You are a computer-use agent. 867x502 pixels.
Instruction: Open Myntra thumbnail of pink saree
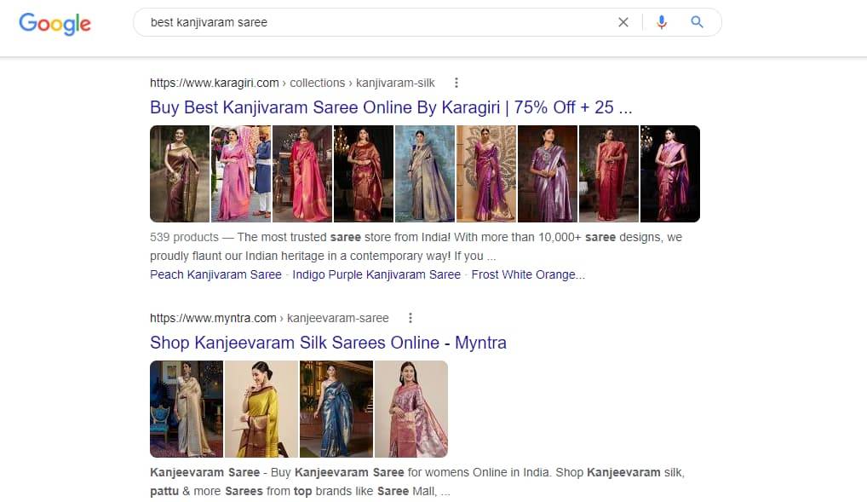tap(411, 409)
